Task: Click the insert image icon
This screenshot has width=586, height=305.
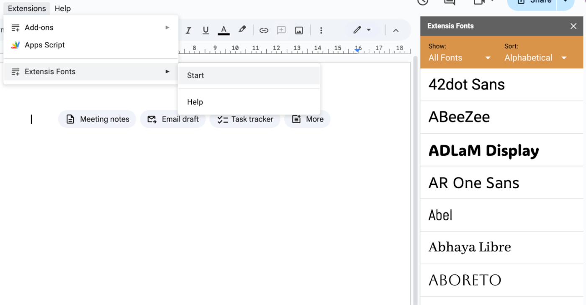Action: tap(299, 30)
